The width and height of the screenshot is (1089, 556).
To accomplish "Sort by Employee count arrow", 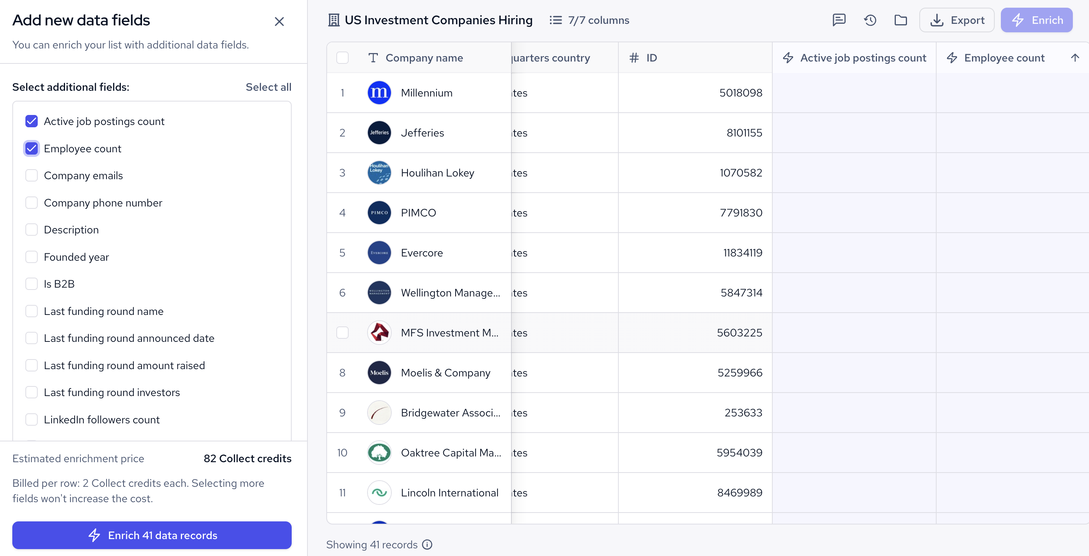I will 1075,57.
